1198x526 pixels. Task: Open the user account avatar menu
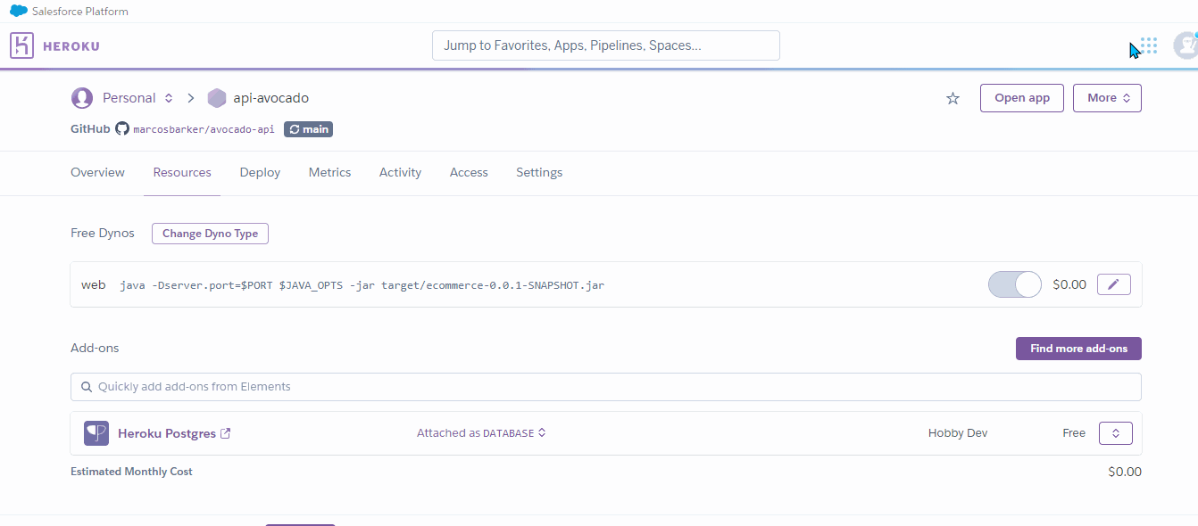coord(1186,45)
